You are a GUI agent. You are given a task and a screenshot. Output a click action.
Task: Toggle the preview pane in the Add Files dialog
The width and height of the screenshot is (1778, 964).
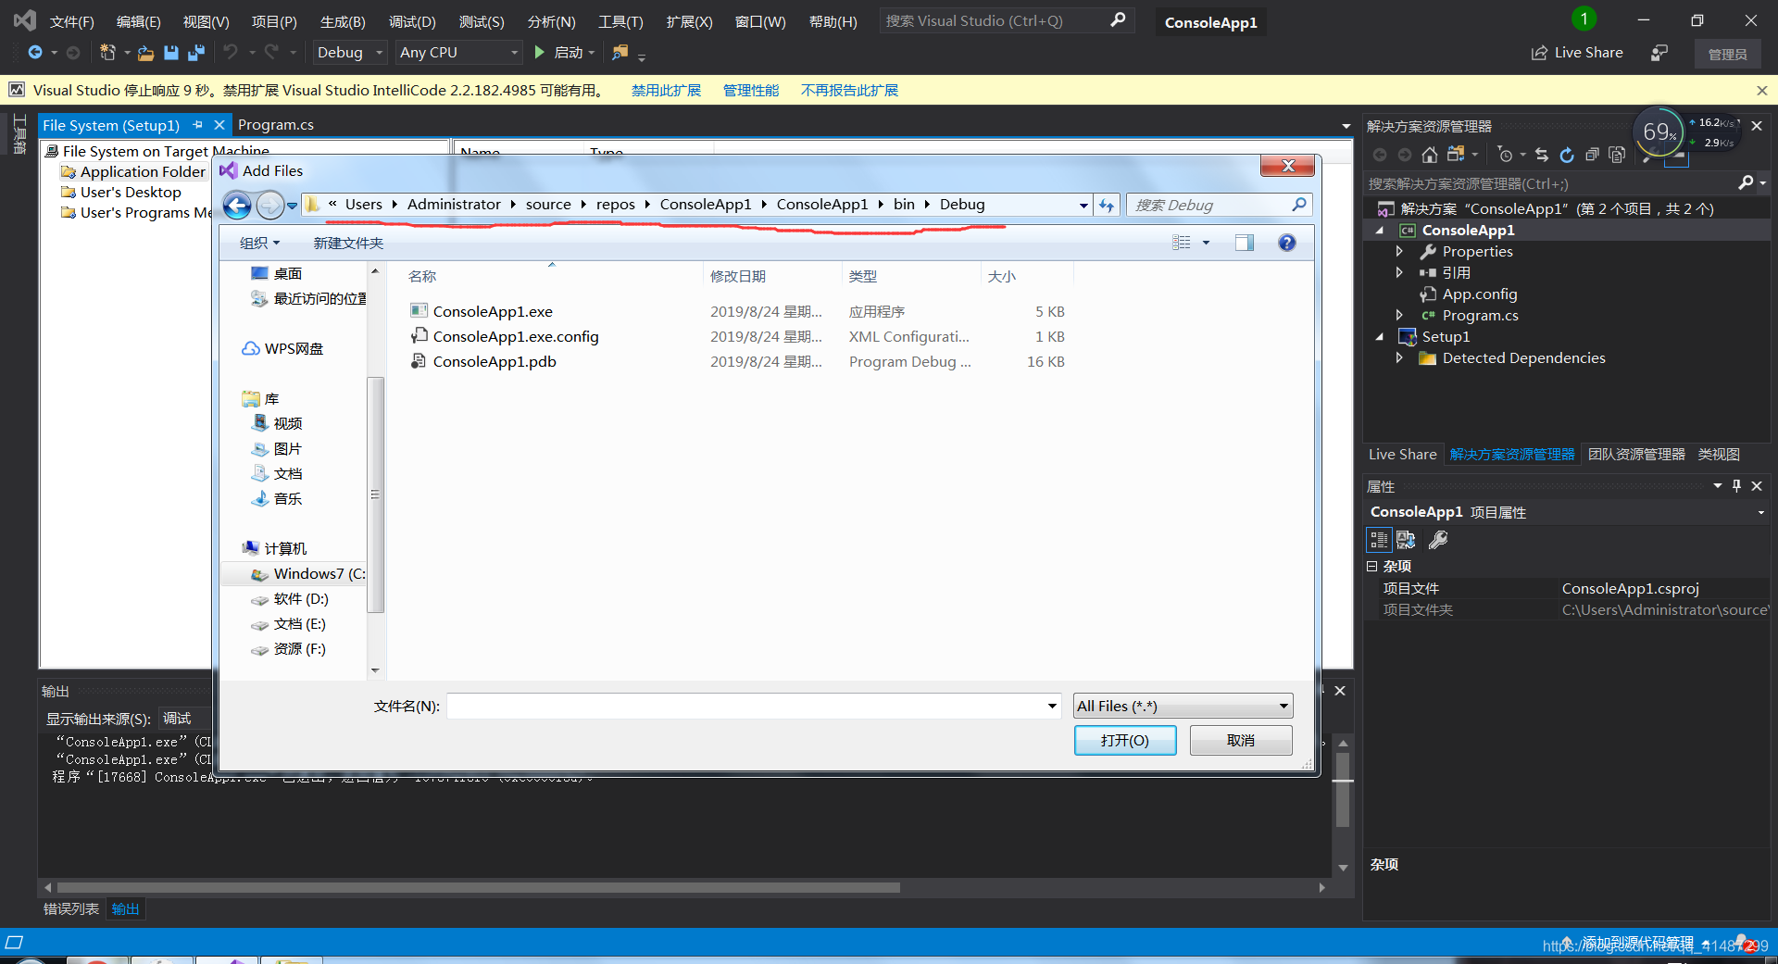(1244, 243)
